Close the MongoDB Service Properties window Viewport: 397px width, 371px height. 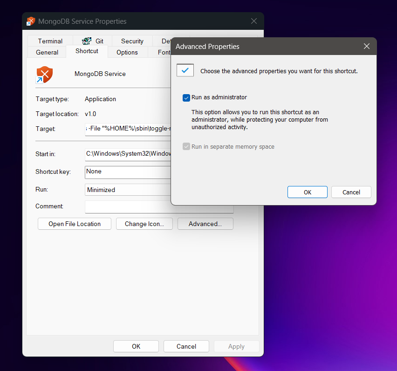(x=254, y=21)
